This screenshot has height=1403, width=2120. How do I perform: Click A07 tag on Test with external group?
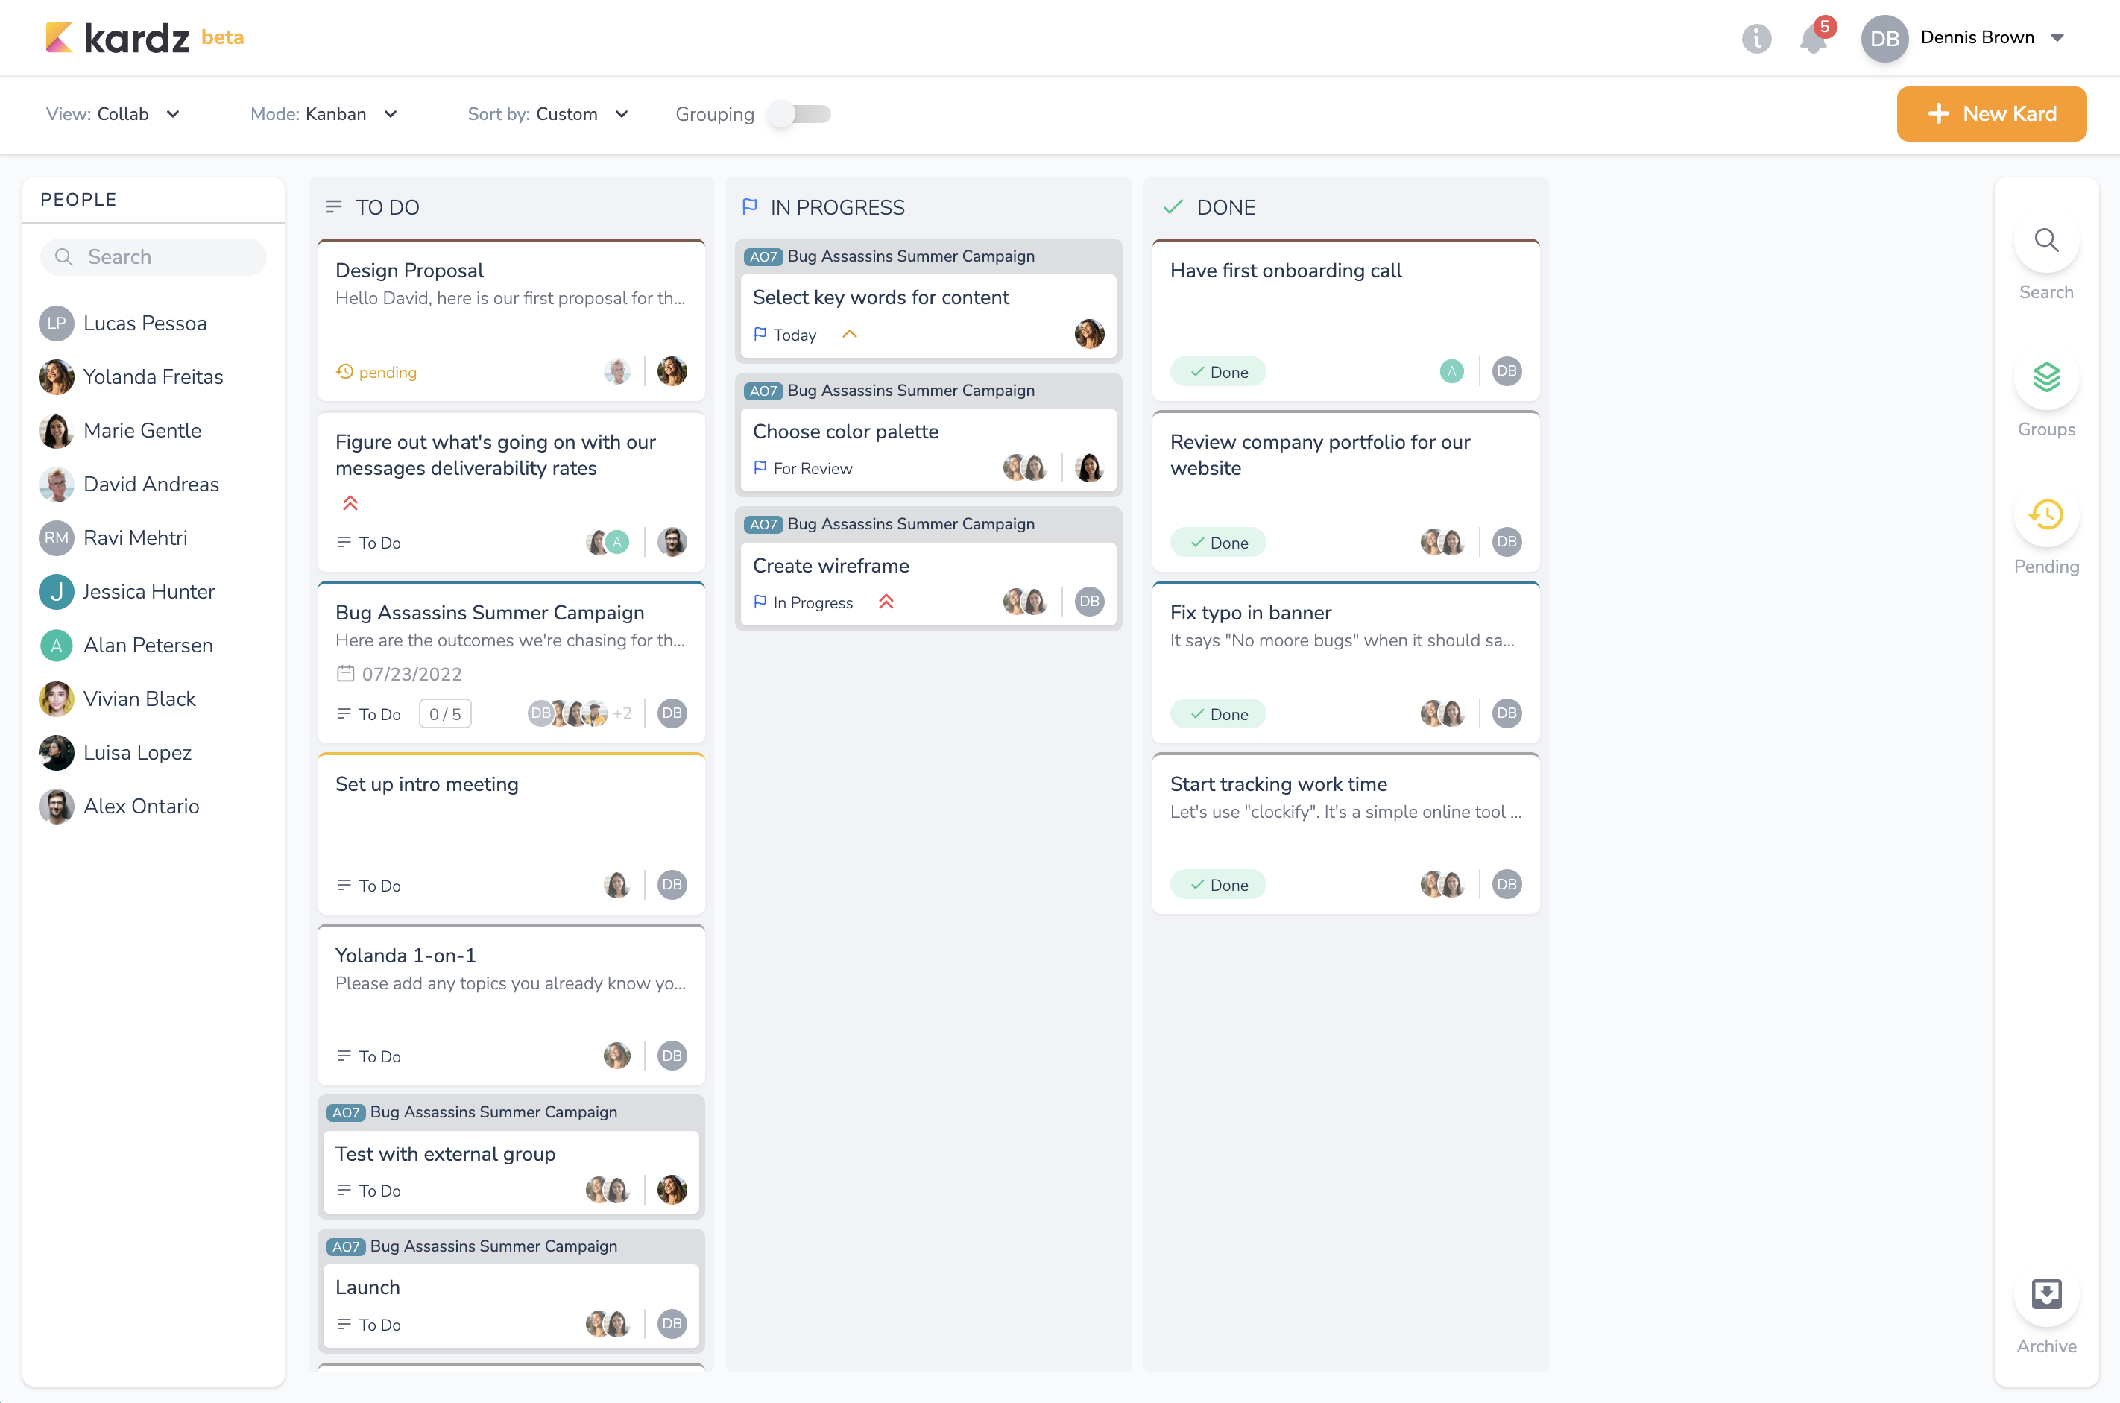345,1112
